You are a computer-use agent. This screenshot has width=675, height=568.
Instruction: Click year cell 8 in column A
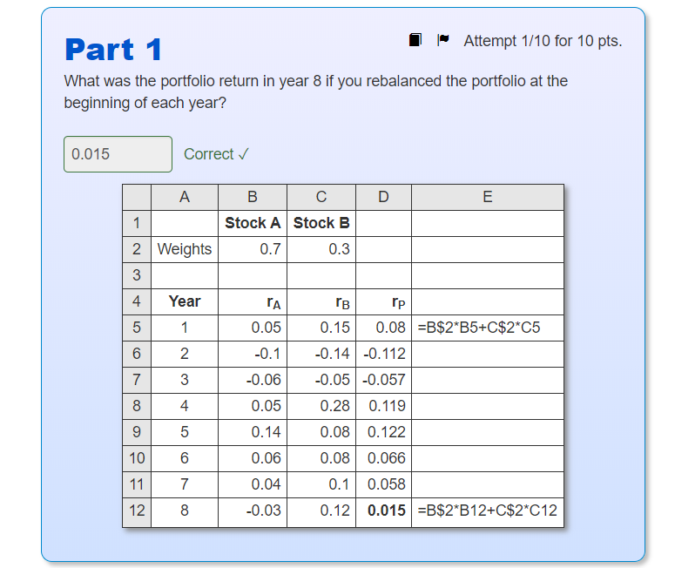pos(185,511)
